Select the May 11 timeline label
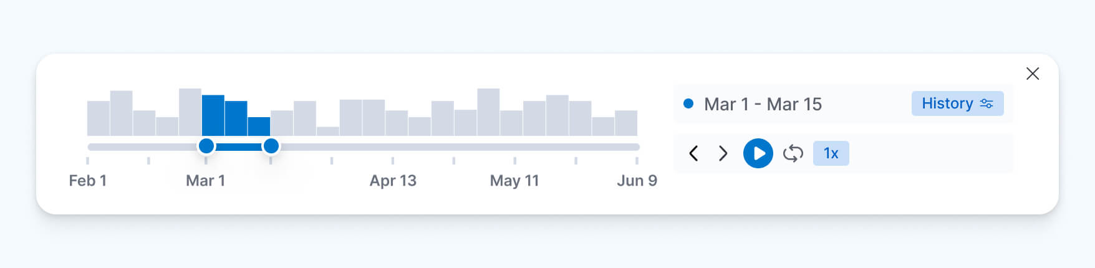Viewport: 1095px width, 268px height. click(x=514, y=181)
